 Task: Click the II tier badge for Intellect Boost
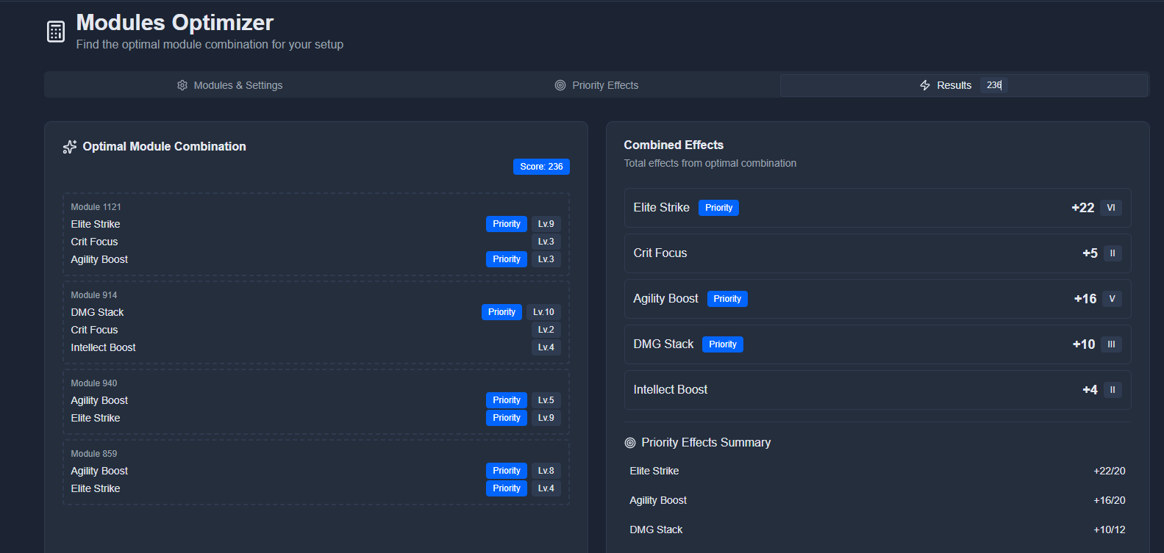tap(1113, 390)
